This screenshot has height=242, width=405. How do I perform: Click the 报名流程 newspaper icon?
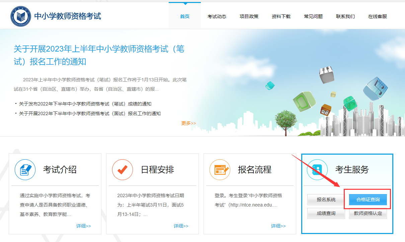(220, 170)
